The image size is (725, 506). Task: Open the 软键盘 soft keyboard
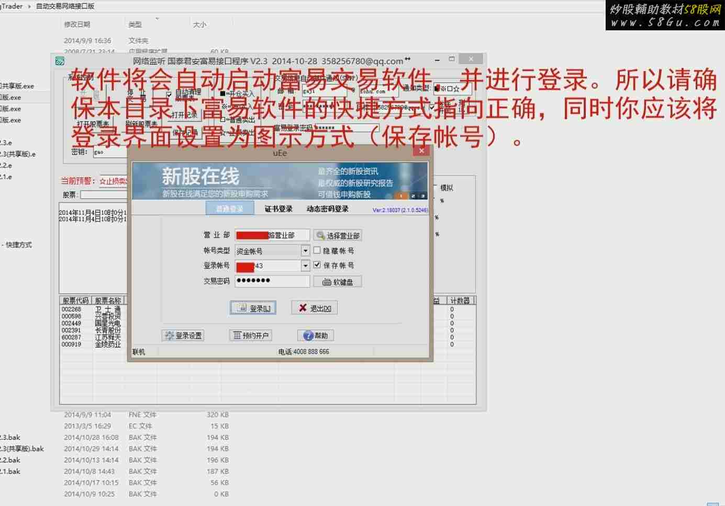(338, 282)
